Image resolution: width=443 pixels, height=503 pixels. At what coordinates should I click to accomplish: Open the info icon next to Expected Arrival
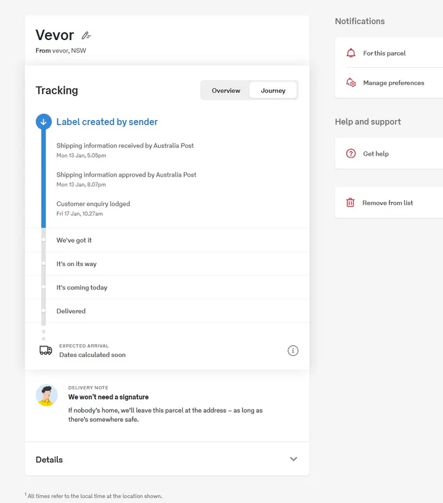pos(293,350)
